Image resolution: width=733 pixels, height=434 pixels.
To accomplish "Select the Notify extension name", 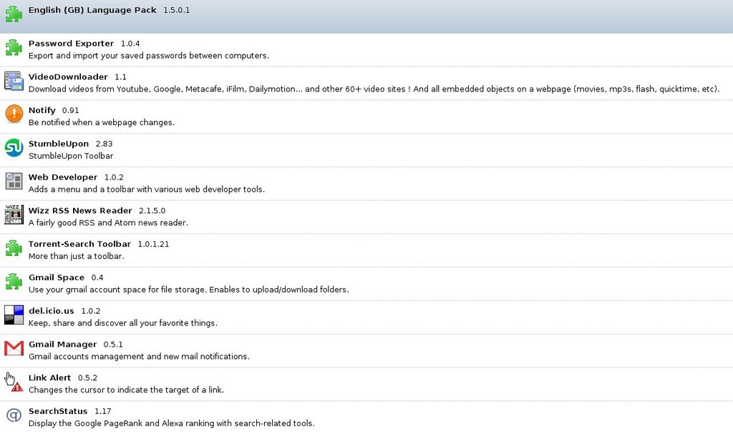I will pyautogui.click(x=42, y=110).
